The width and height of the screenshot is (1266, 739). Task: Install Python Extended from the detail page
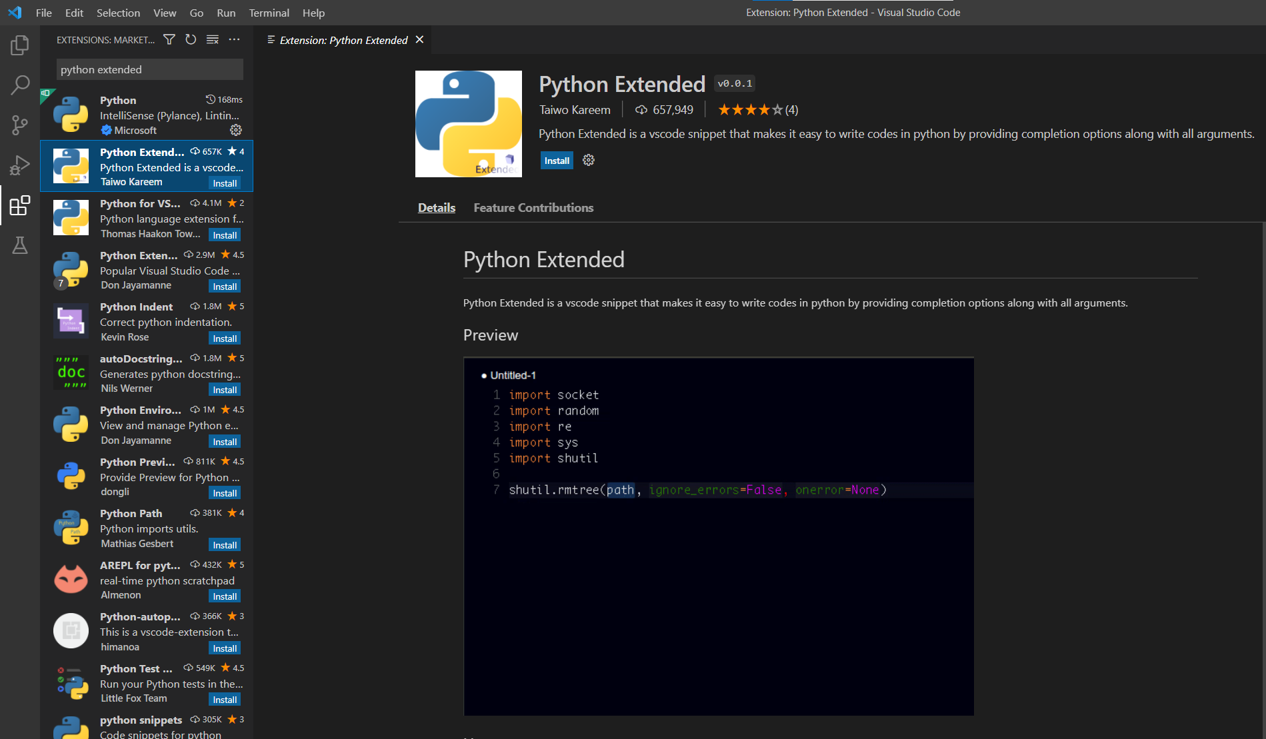[x=557, y=161]
